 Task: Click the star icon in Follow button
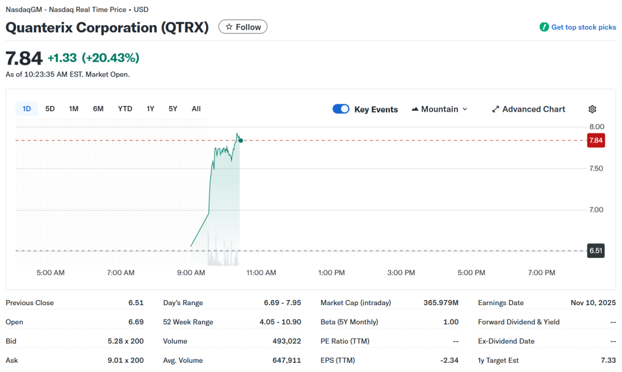pos(229,27)
